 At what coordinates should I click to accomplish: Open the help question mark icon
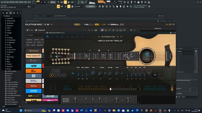point(135,2)
